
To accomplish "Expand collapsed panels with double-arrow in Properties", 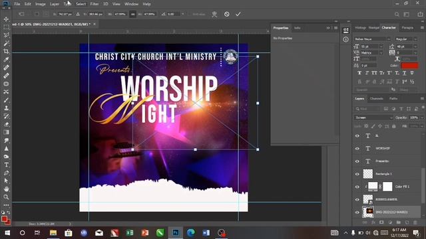I will point(328,28).
